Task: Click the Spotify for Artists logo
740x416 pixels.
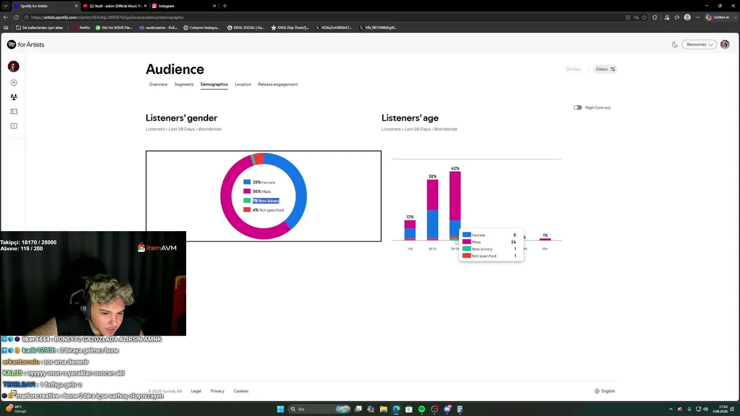Action: coord(25,44)
